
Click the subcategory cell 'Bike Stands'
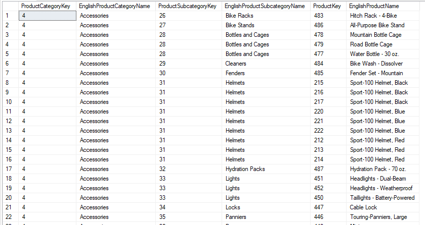point(266,25)
